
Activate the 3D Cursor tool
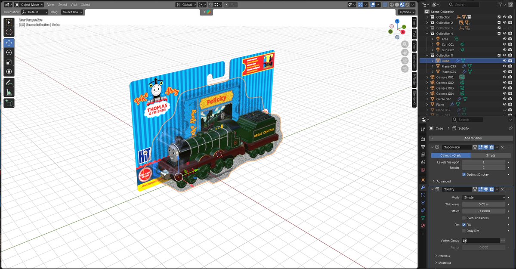9,32
